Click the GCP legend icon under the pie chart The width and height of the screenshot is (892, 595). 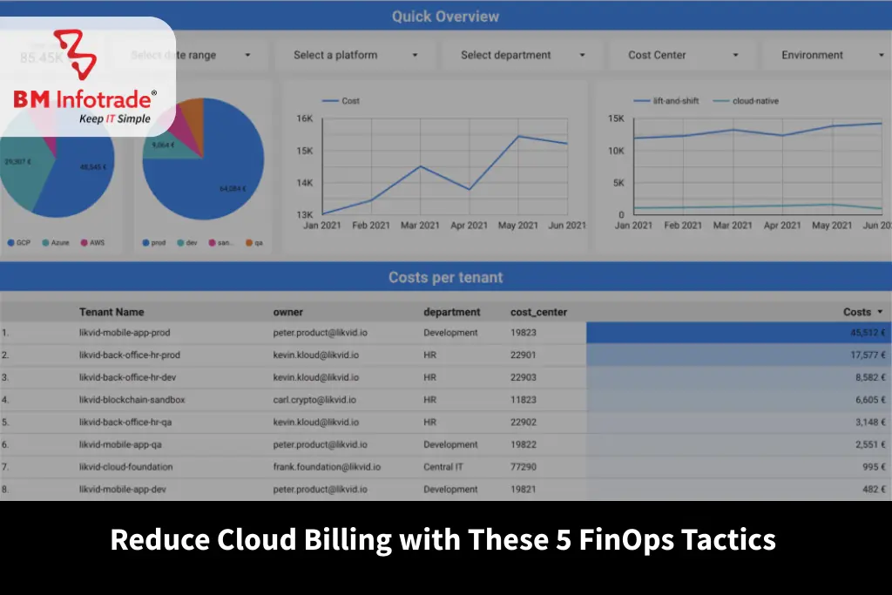11,241
